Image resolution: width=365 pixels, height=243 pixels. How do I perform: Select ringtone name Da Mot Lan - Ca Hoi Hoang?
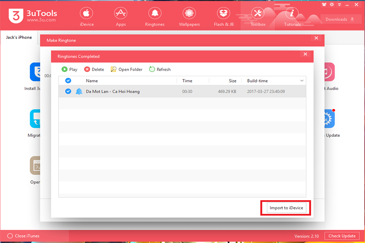(113, 92)
